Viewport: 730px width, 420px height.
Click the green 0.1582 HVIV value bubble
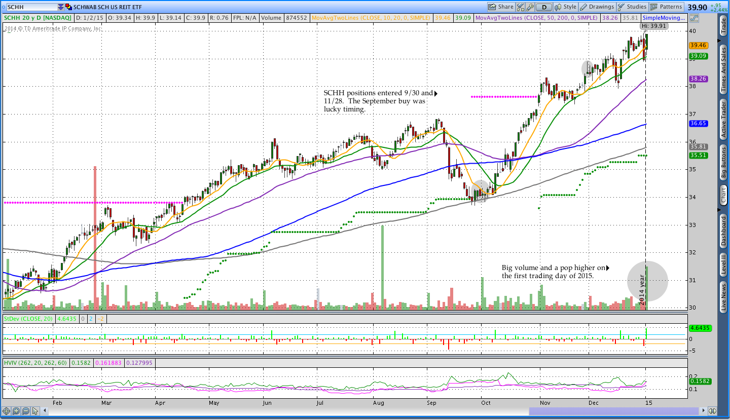click(701, 381)
